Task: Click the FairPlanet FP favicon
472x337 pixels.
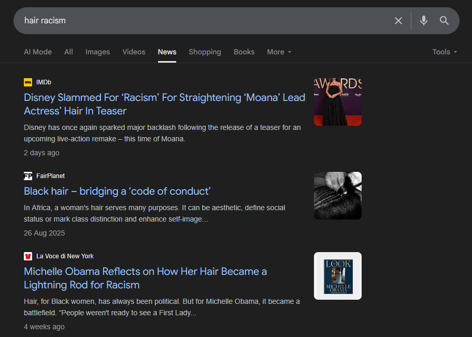Action: [28, 175]
